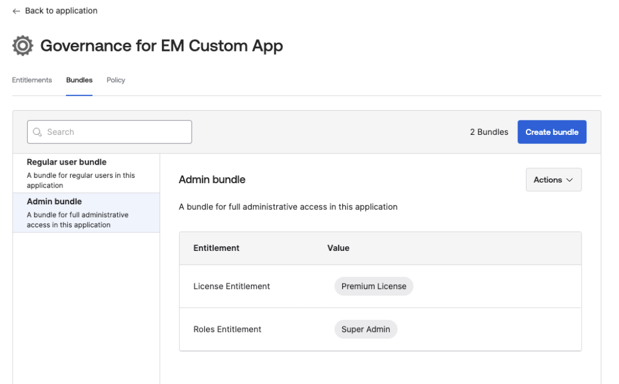Select the Bundles tab
Viewport: 619px width, 384px height.
(x=79, y=79)
